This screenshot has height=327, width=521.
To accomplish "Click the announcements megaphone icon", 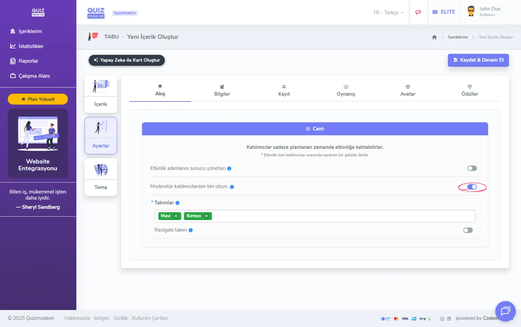I will [418, 12].
